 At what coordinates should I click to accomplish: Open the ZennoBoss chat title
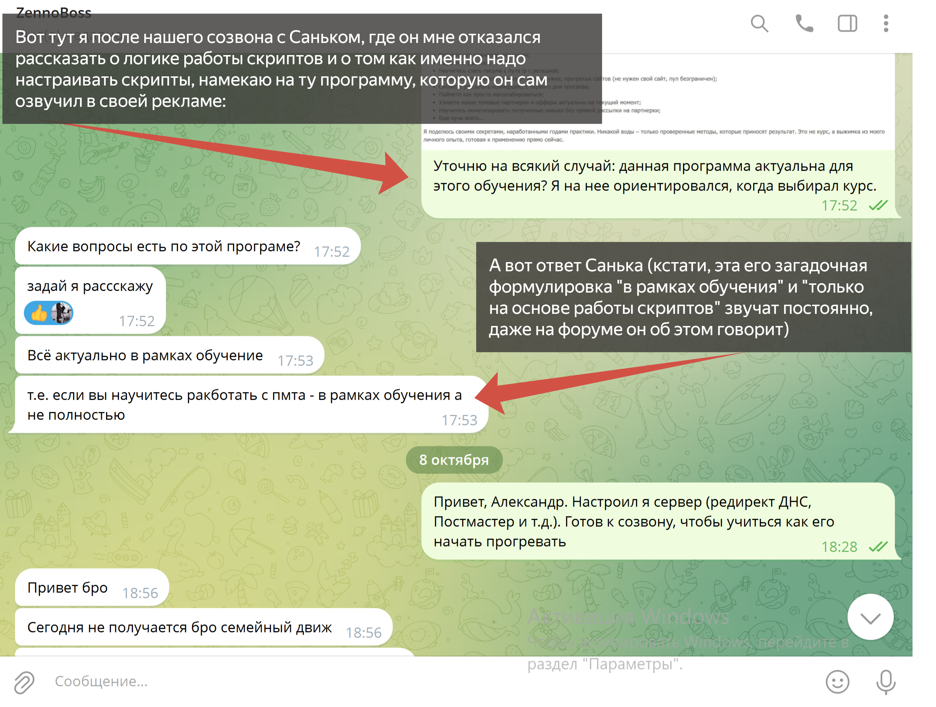coord(53,12)
